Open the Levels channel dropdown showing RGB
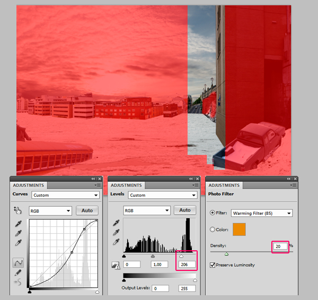Screen dimensions: 318x300 [x=147, y=211]
